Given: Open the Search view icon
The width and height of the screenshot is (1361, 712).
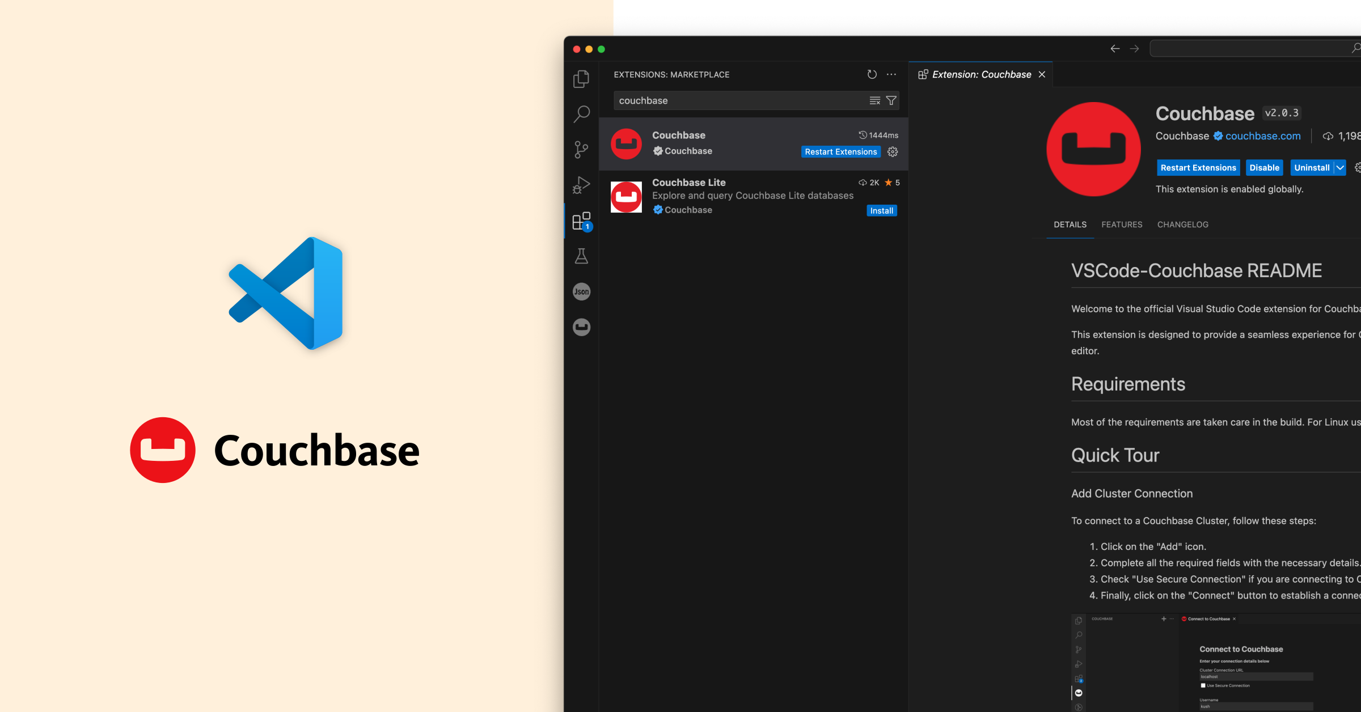Looking at the screenshot, I should click(x=581, y=115).
